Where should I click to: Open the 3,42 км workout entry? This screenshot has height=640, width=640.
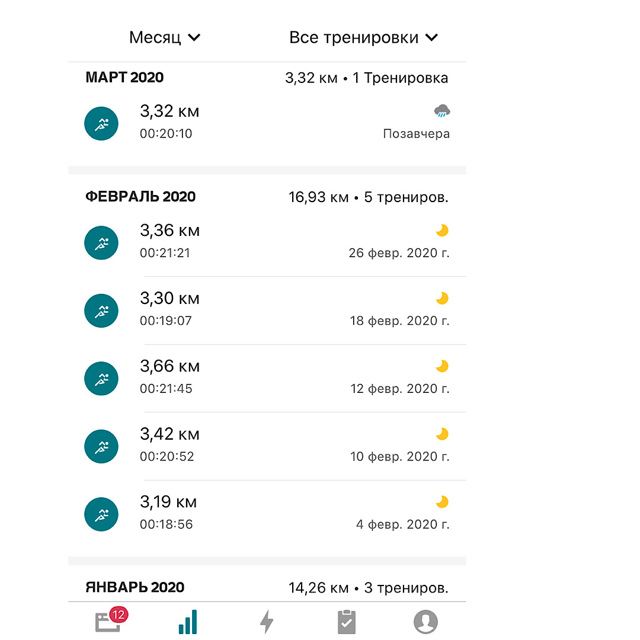pos(267,446)
